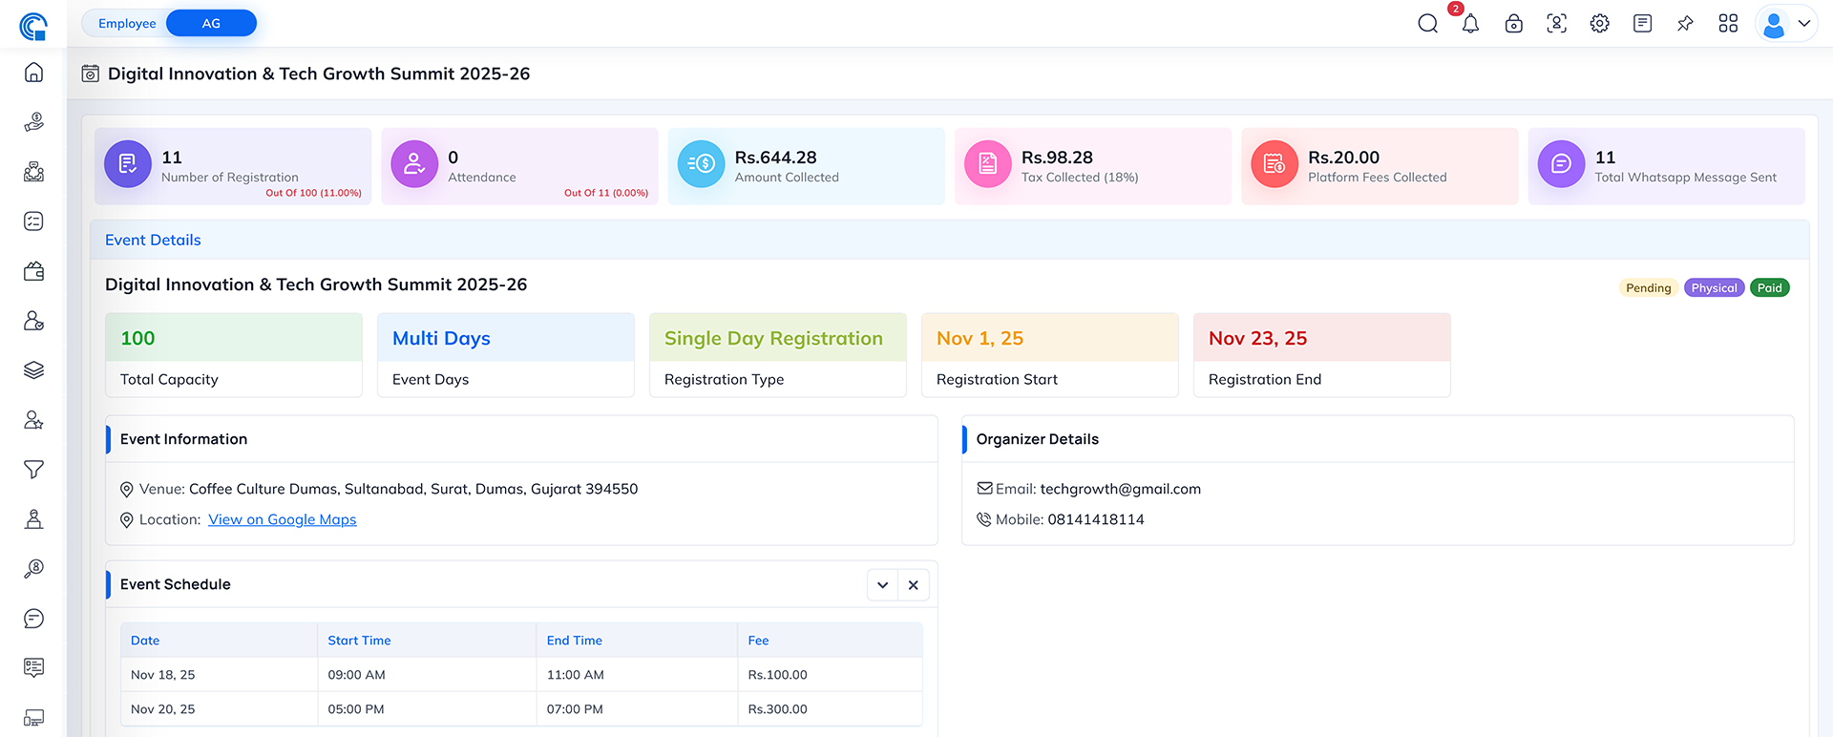Click the Attendance stats card
Screen dimensions: 1833x737
pyautogui.click(x=519, y=166)
